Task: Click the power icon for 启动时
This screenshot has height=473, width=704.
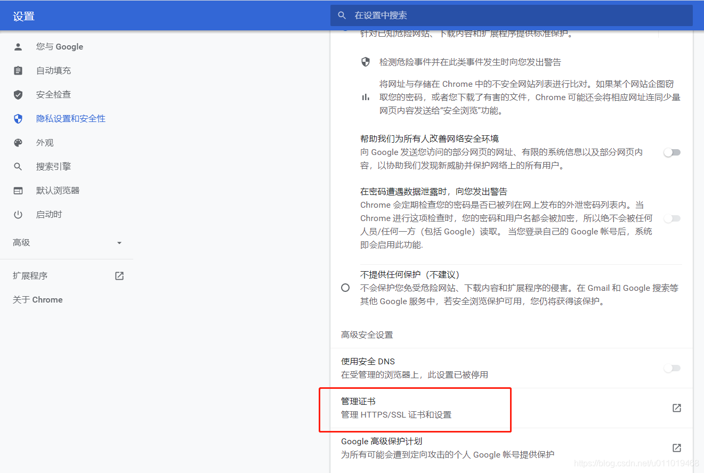Action: 18,215
